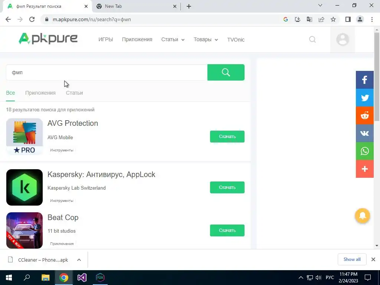Click the orange notification bell

(x=362, y=216)
